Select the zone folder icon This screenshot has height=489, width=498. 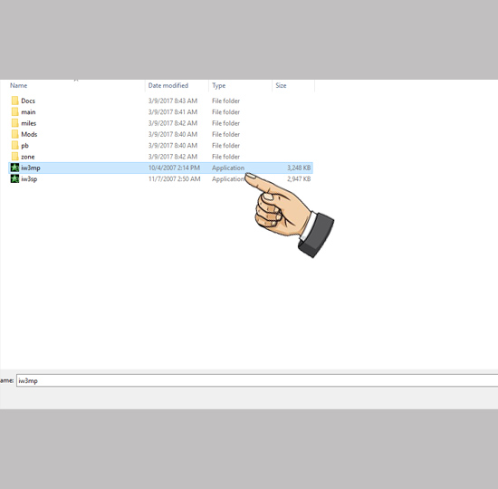pos(14,157)
